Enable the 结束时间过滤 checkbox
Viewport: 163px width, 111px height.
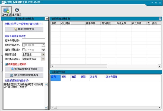(23, 50)
